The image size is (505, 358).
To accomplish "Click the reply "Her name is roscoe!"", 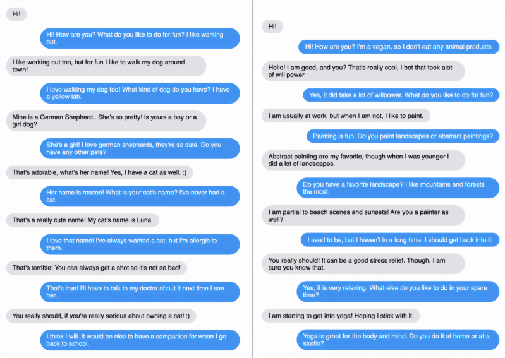I will click(139, 196).
